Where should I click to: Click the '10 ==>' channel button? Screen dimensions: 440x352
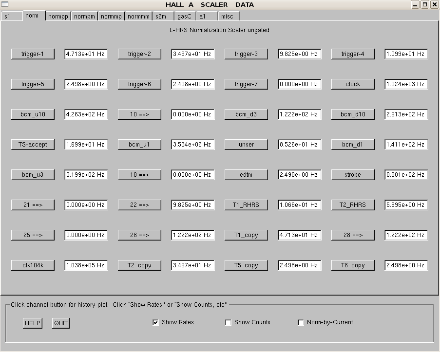pos(139,114)
